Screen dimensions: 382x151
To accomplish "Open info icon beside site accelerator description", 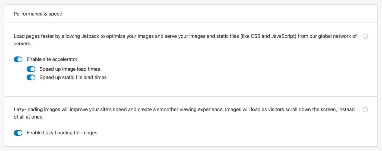I will [365, 36].
